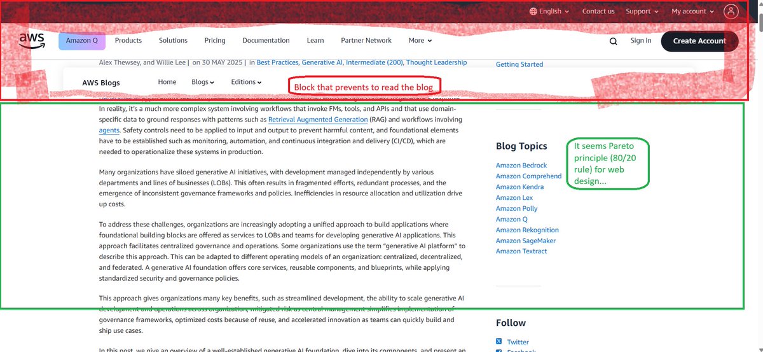Screen dimensions: 763x352
Task: Open the Partner Network menu item
Action: (x=366, y=41)
